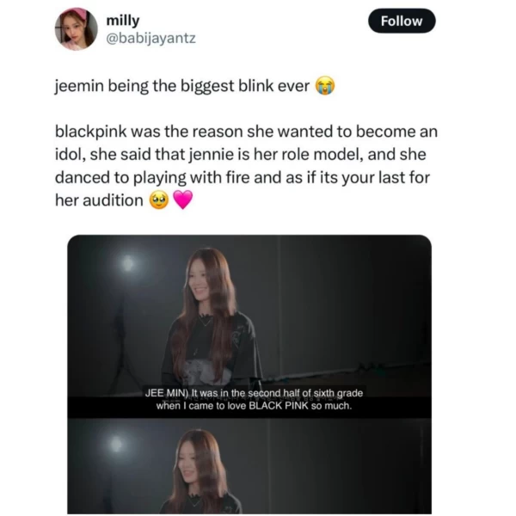Click the phrase 'as if its your last'
Viewport: 516px width, 516px height.
tap(345, 177)
